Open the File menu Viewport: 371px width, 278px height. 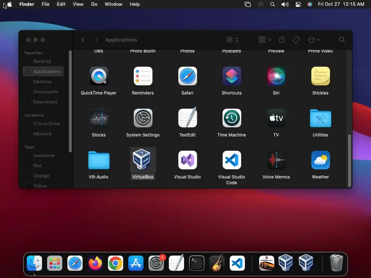click(45, 4)
